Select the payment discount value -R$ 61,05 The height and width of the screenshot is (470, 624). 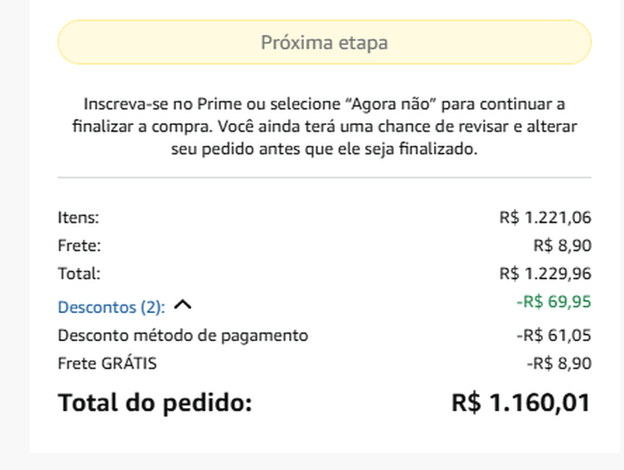[552, 335]
